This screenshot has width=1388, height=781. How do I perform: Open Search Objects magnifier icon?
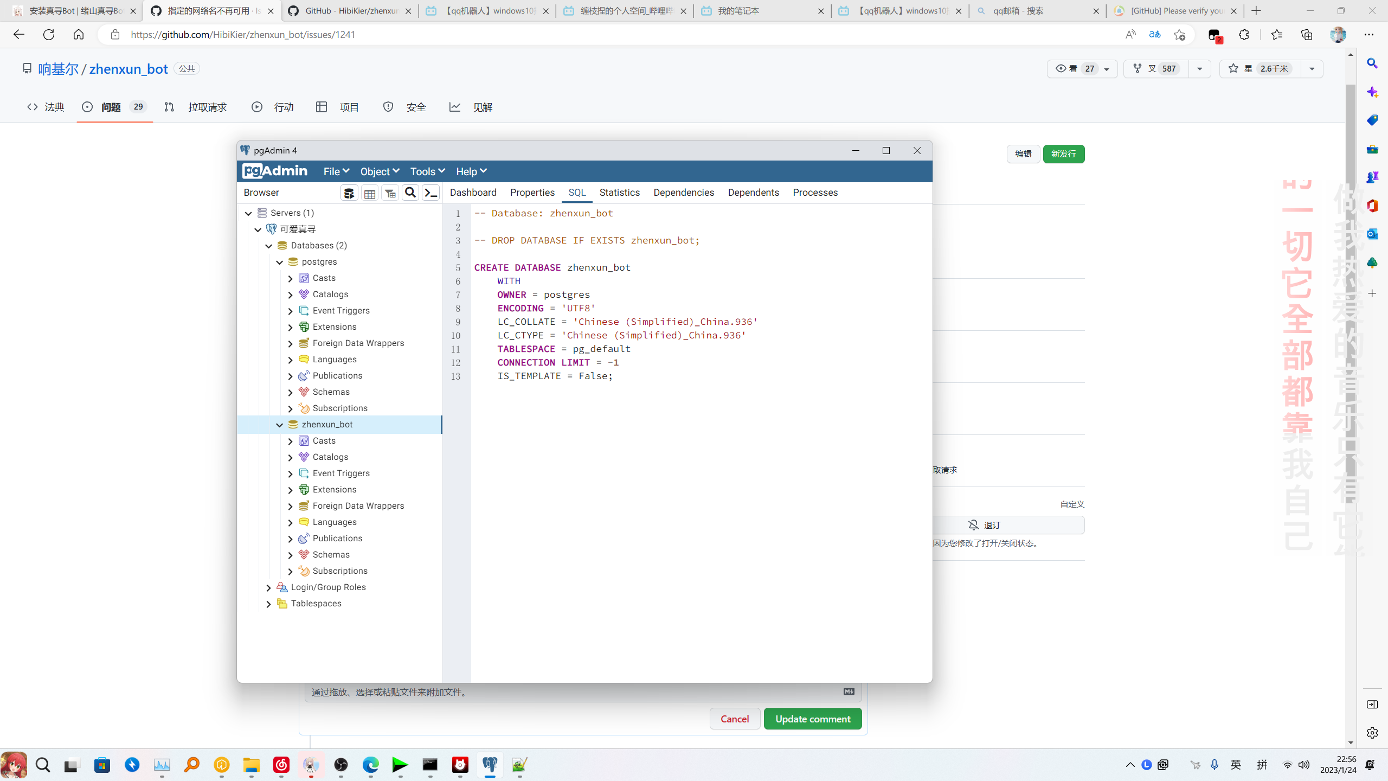coord(410,193)
